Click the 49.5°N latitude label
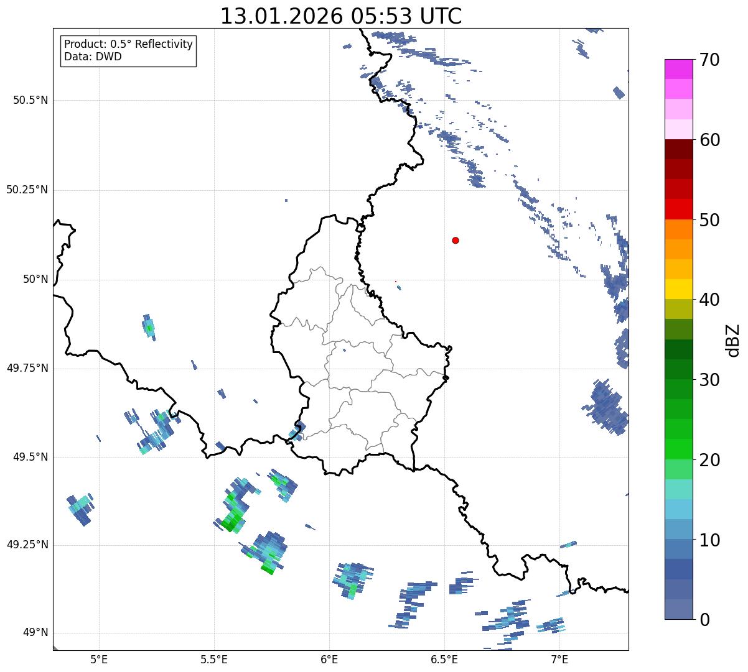 click(30, 457)
